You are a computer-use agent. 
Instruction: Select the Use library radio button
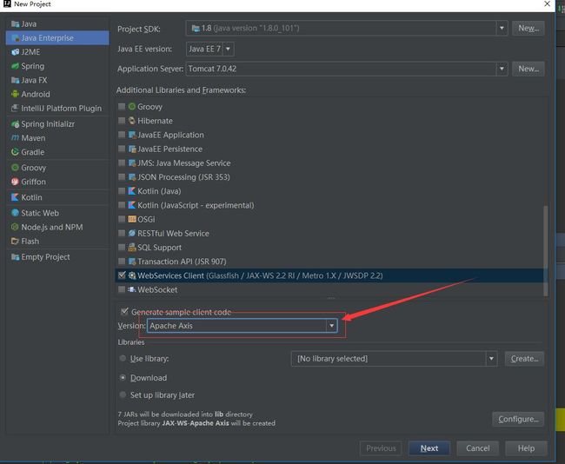[x=123, y=359]
